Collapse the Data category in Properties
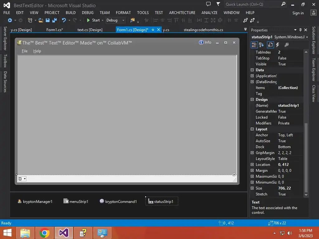This screenshot has width=319, height=239. 252,70
